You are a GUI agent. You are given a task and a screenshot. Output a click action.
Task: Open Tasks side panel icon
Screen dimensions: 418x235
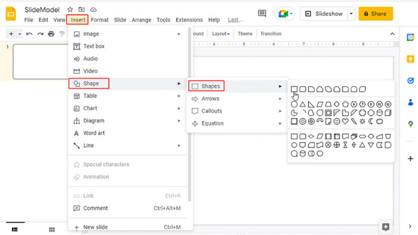click(411, 81)
